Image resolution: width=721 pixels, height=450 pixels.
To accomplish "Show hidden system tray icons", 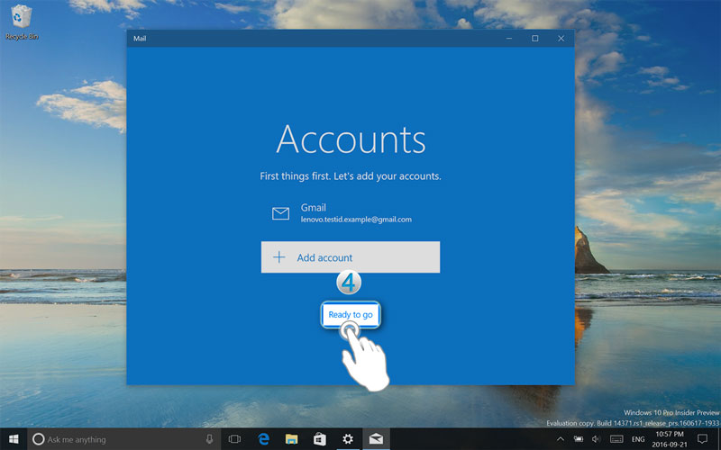I will tap(560, 439).
